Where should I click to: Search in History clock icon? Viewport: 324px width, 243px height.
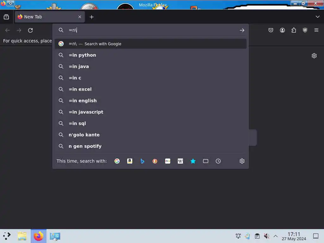(218, 161)
